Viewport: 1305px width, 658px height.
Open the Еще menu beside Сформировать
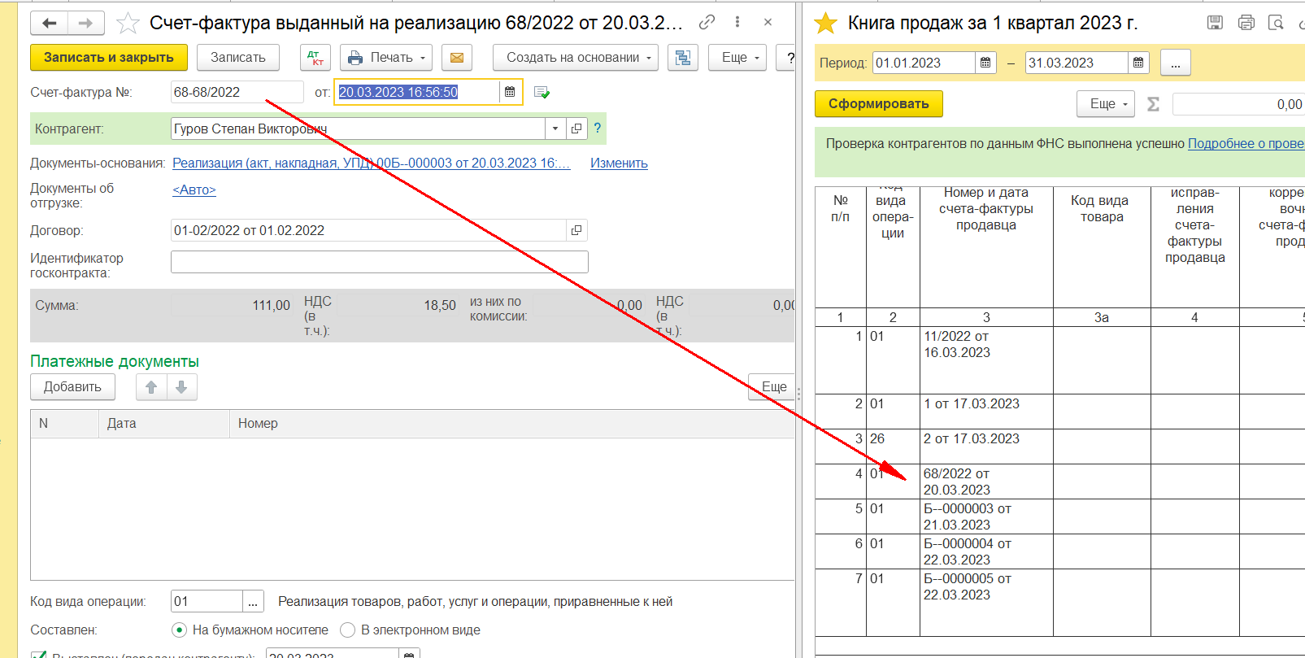(x=1106, y=104)
